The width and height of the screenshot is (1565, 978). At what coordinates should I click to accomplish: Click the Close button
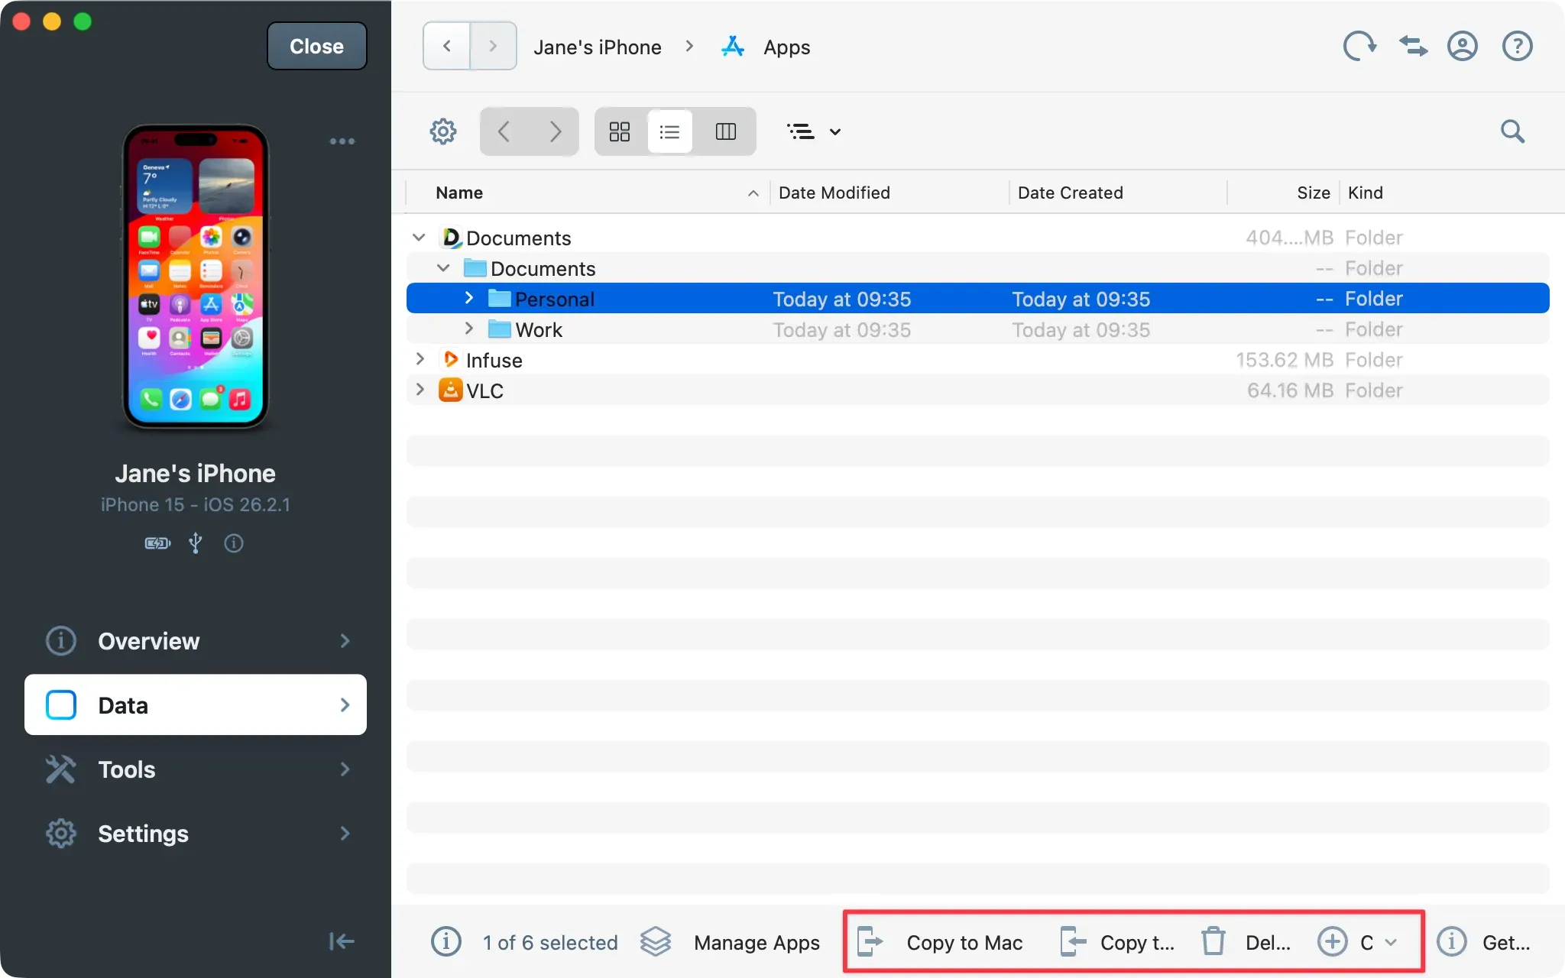[x=316, y=46]
